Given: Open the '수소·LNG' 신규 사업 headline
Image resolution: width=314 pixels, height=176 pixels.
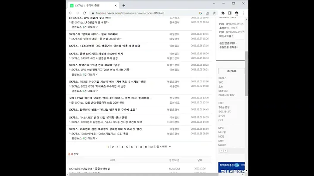Looking at the screenshot, I should coord(98,117).
